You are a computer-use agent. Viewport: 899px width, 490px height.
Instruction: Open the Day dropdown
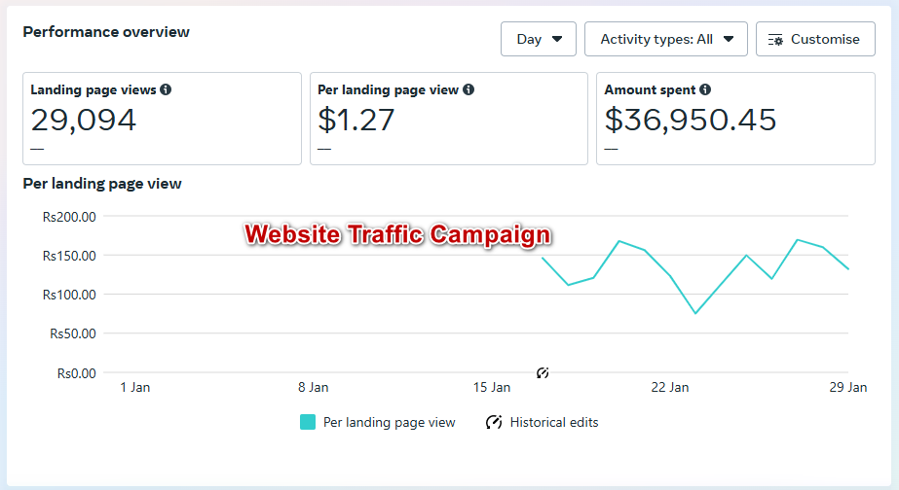coord(539,39)
